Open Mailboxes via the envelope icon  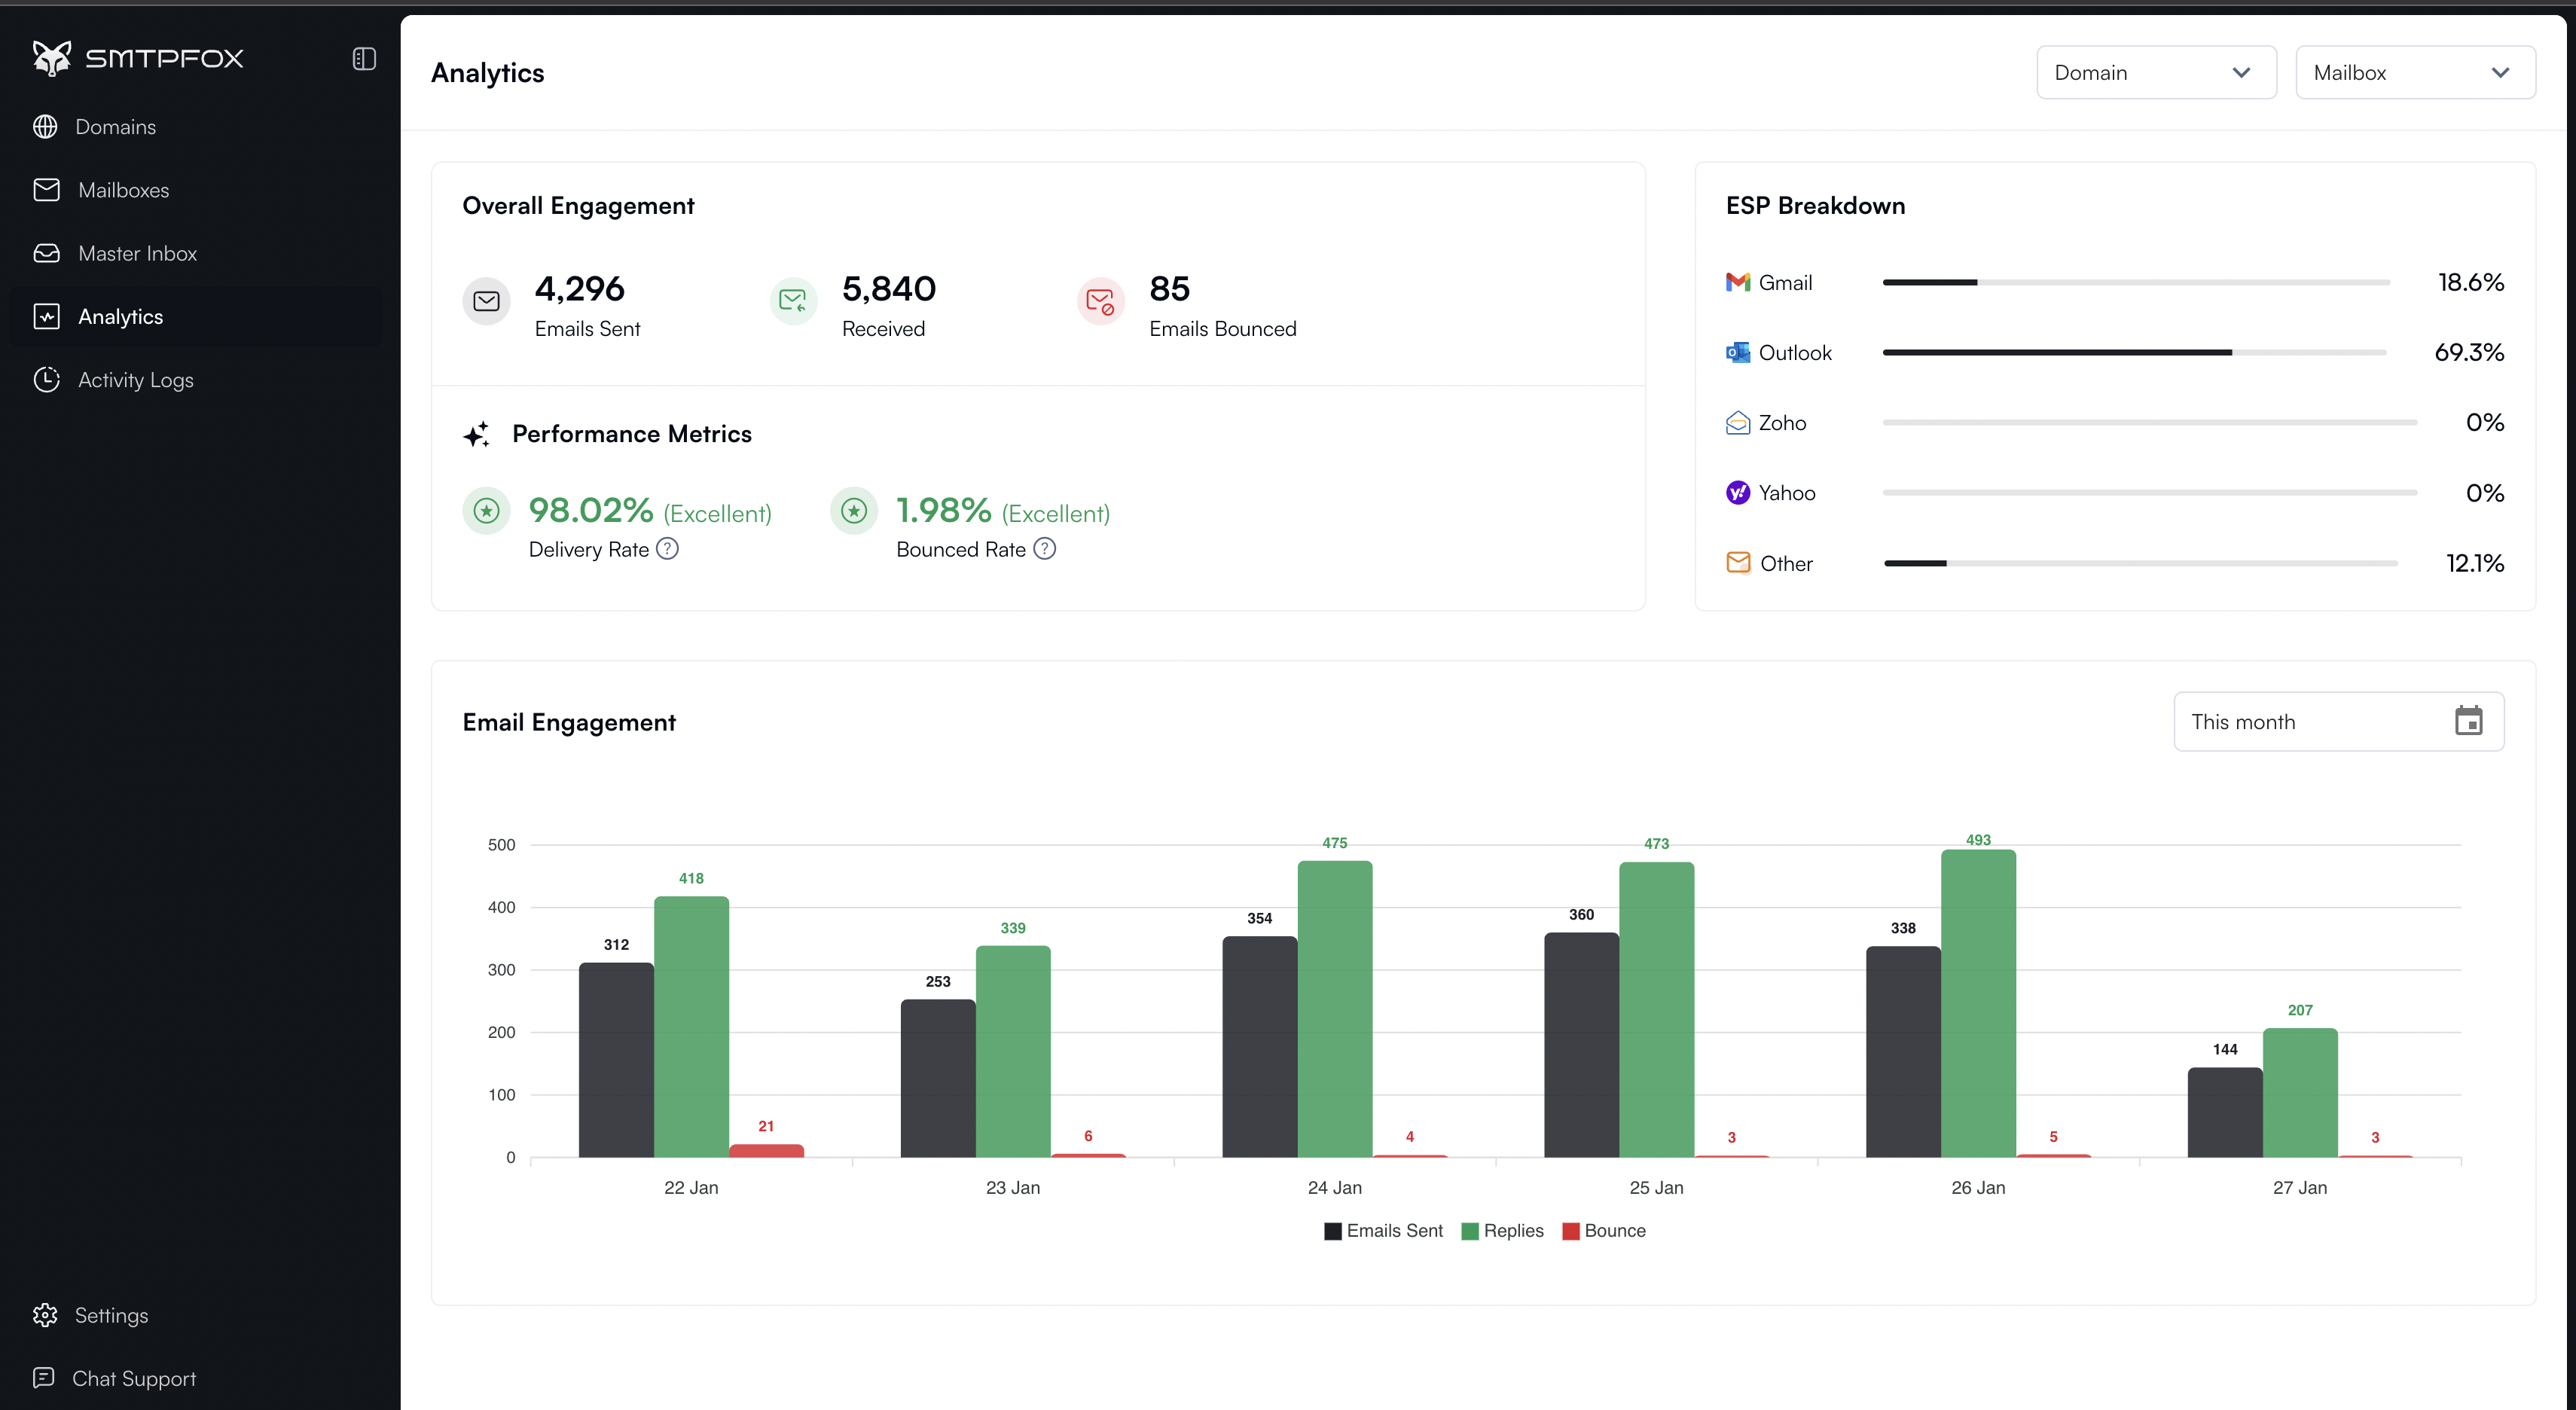[x=47, y=189]
